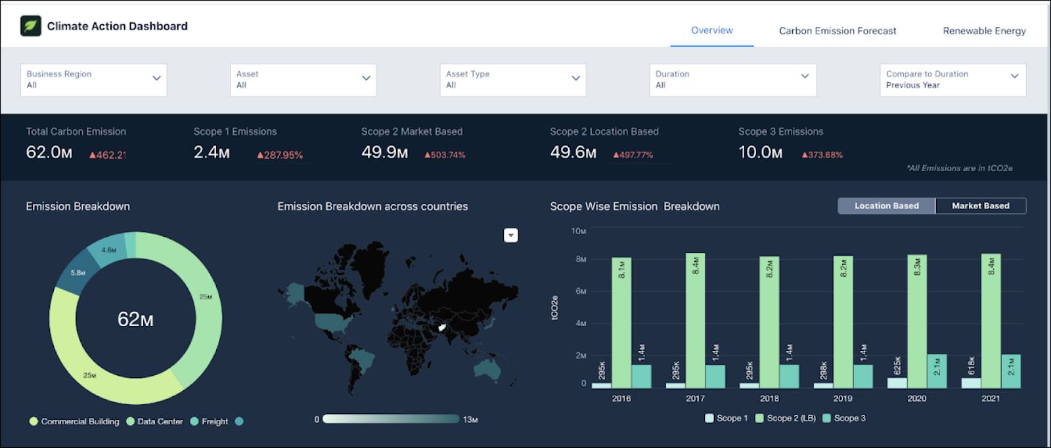The image size is (1051, 448).
Task: Click the 2021 Scope 3 bar (2.1M)
Action: pyautogui.click(x=1011, y=371)
